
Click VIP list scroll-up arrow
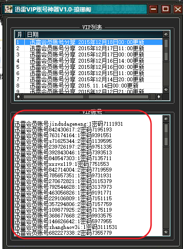[166, 34]
